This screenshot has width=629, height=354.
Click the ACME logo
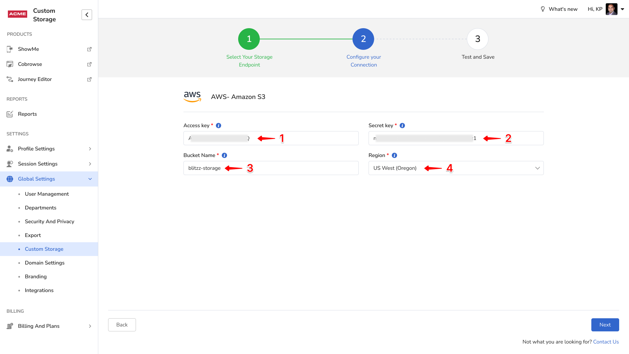pyautogui.click(x=18, y=14)
